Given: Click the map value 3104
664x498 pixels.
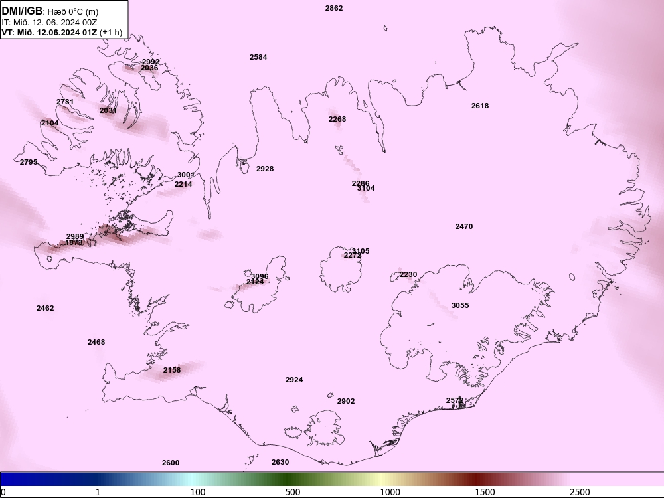Looking at the screenshot, I should [366, 188].
